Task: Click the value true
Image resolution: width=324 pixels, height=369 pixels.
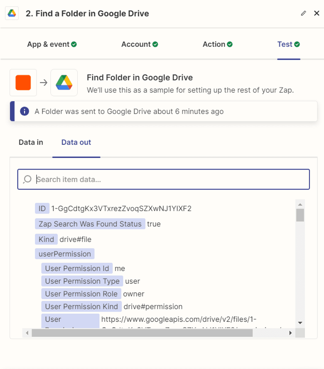Action: point(154,224)
